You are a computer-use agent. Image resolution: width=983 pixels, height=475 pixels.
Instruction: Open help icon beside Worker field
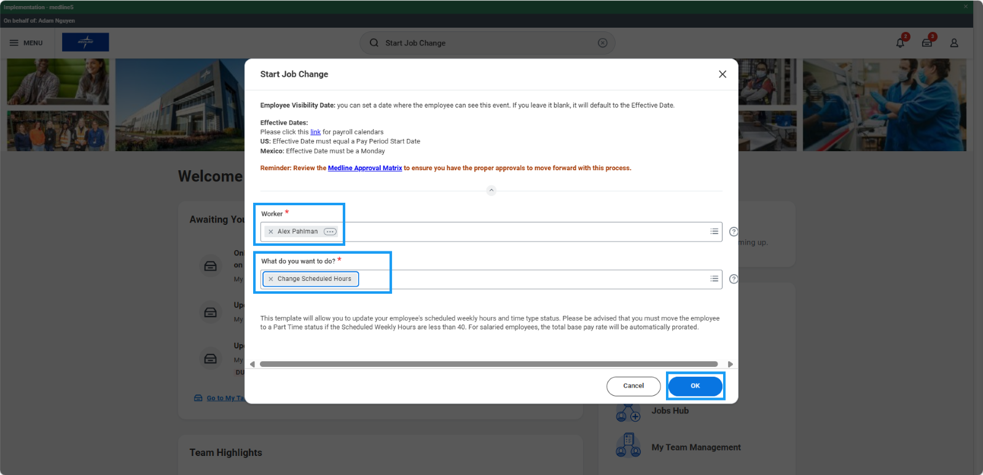733,232
